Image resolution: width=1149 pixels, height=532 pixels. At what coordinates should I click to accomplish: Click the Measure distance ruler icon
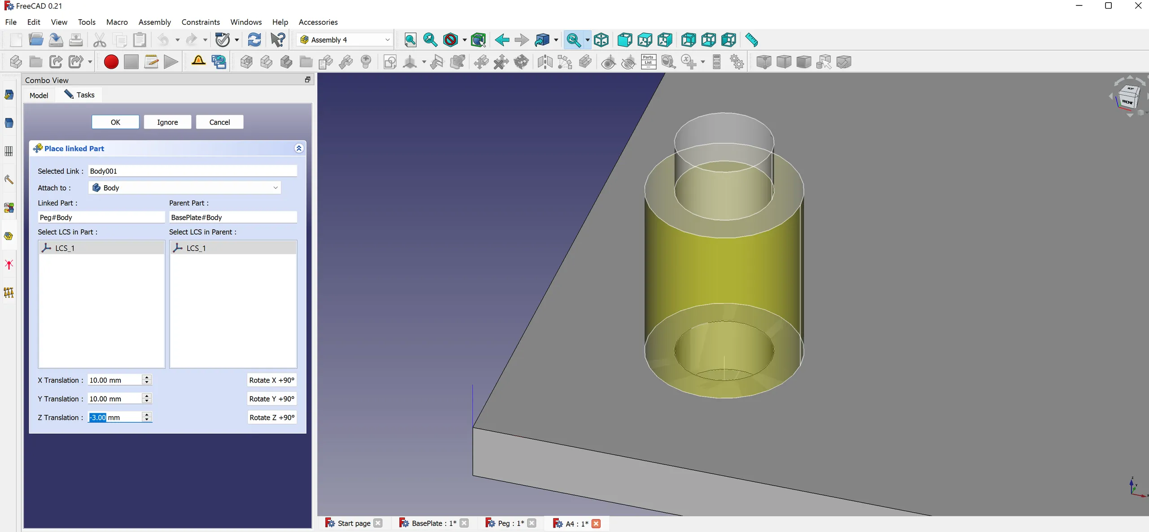click(x=751, y=40)
